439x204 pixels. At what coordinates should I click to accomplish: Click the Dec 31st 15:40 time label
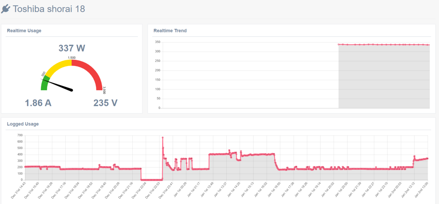(x=32, y=190)
